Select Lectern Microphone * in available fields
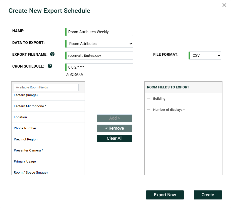Viewport: 231px width, 208px height. click(48, 106)
